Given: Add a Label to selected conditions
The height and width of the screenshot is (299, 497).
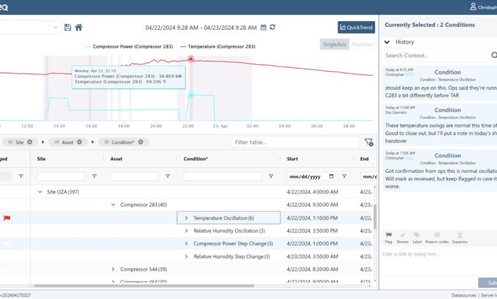Looking at the screenshot, I should 417,237.
